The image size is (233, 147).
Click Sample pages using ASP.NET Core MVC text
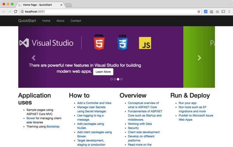(40, 112)
